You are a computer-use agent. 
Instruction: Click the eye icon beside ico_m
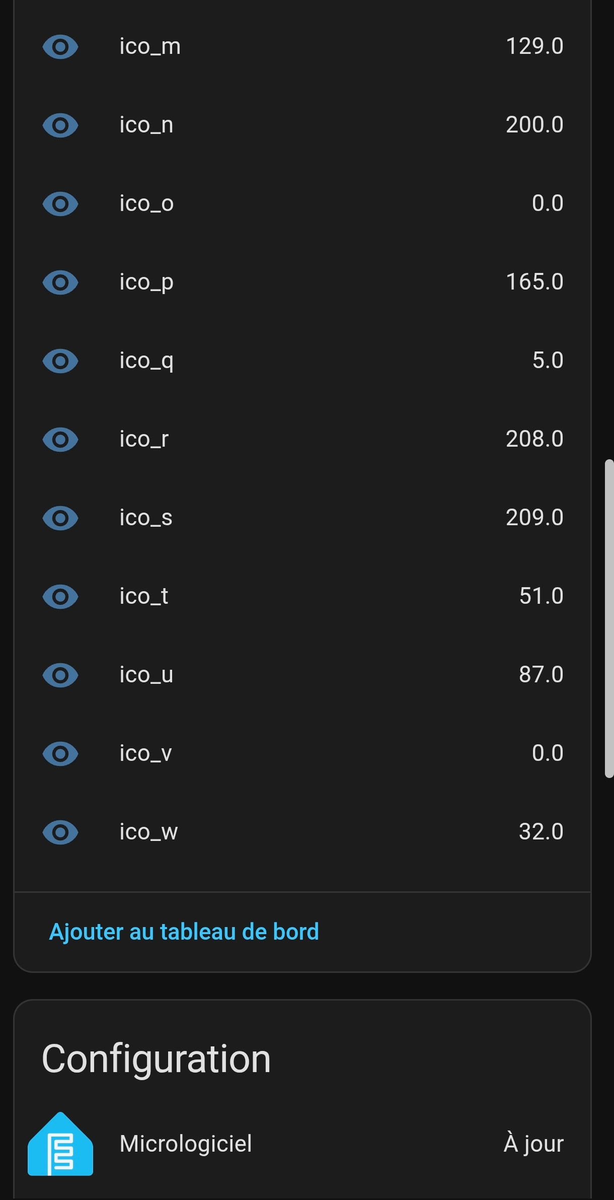point(60,47)
